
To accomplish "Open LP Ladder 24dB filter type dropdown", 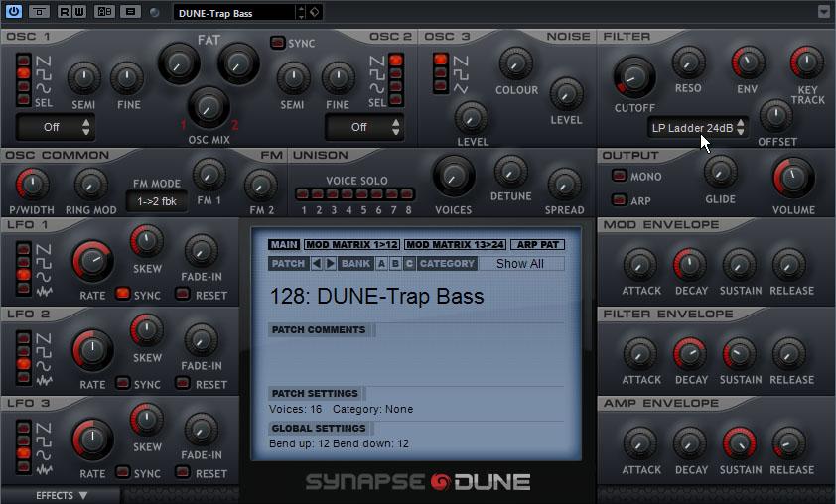I will coord(697,128).
